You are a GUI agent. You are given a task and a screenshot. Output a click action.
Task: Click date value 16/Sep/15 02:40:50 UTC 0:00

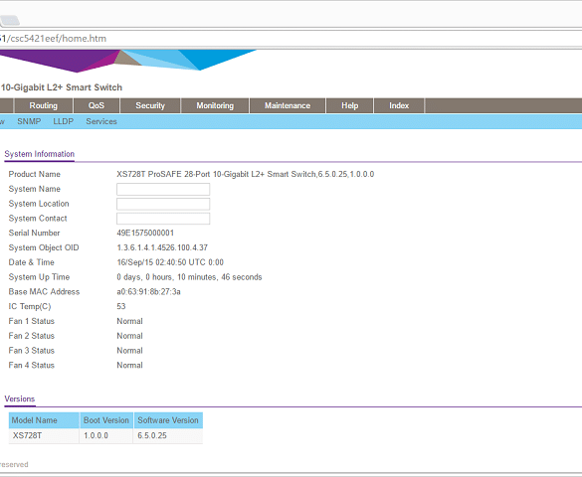pyautogui.click(x=170, y=262)
